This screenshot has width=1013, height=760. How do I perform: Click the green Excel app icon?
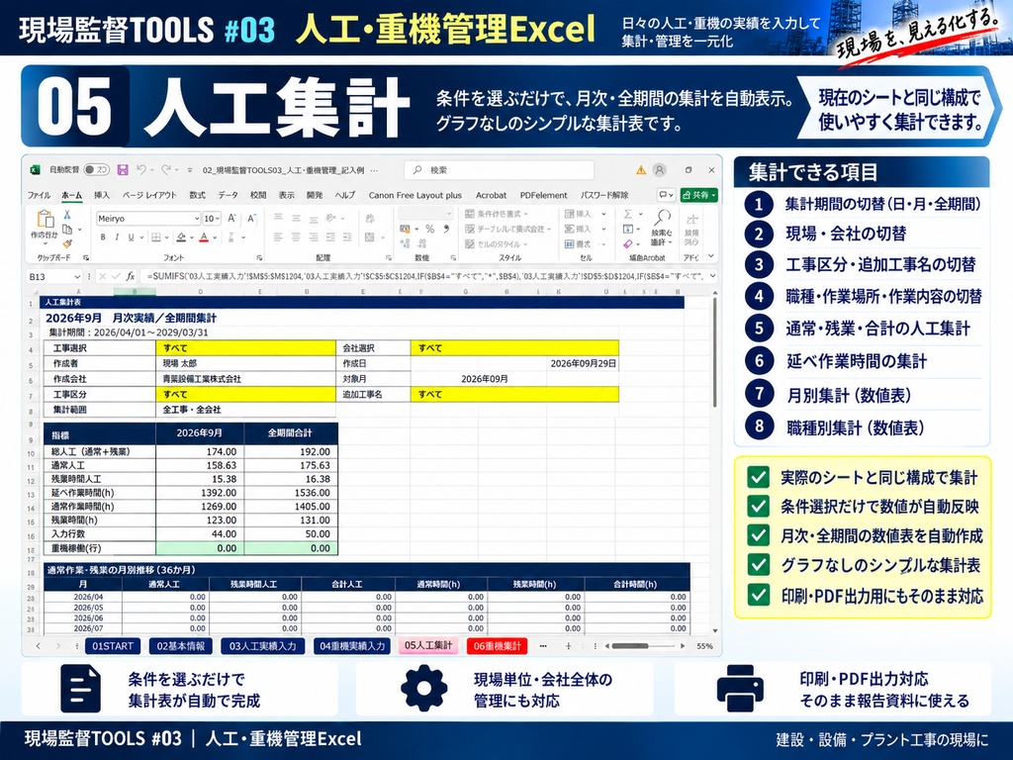pyautogui.click(x=35, y=170)
